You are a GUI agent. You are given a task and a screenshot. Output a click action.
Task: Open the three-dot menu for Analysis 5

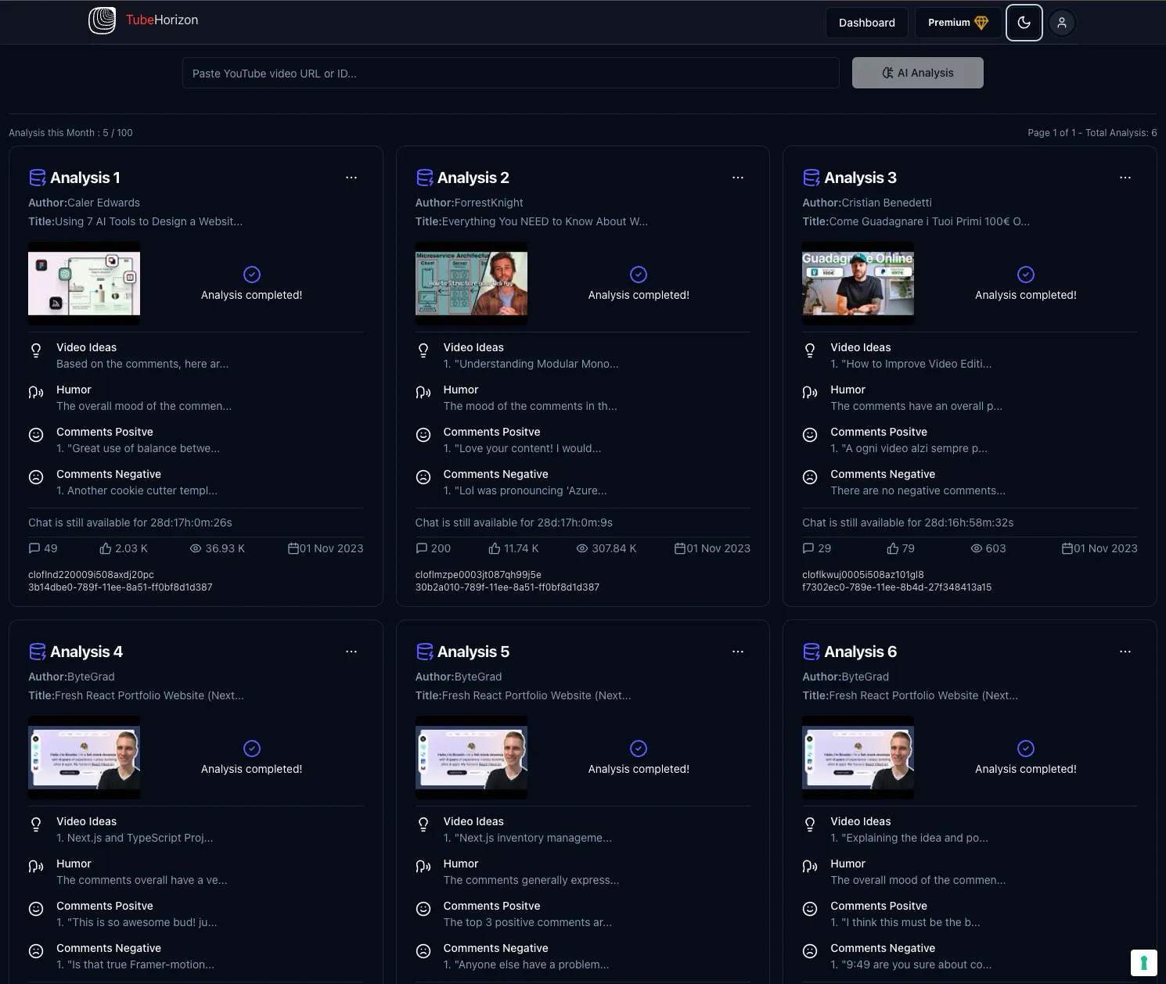(738, 652)
